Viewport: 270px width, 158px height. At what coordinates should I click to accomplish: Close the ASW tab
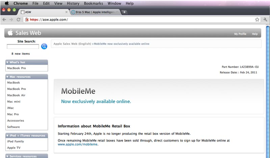coord(66,12)
